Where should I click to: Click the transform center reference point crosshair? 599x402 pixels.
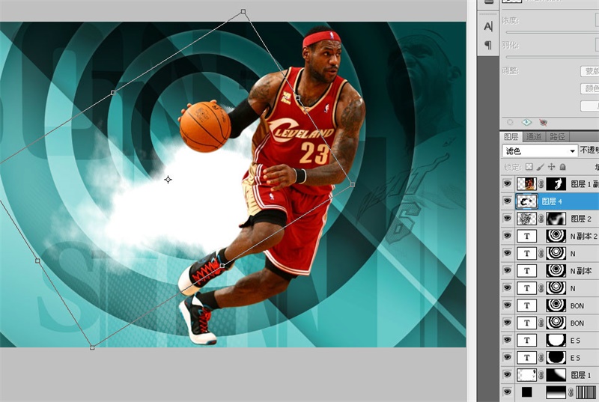168,180
